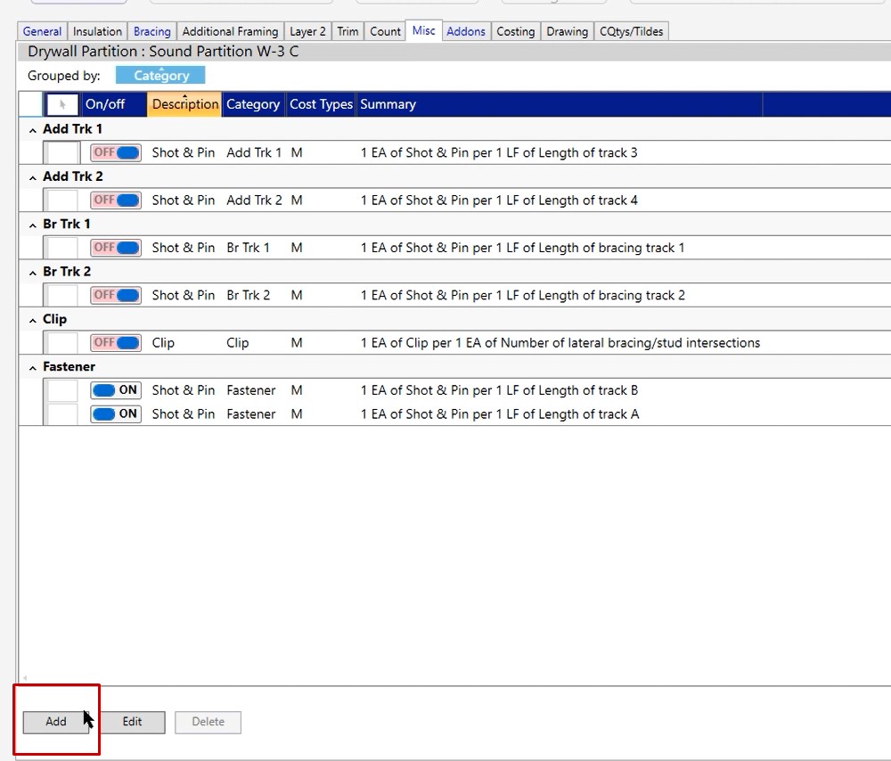Viewport: 891px width, 761px height.
Task: Enable the Clip item toggle
Action: point(116,342)
